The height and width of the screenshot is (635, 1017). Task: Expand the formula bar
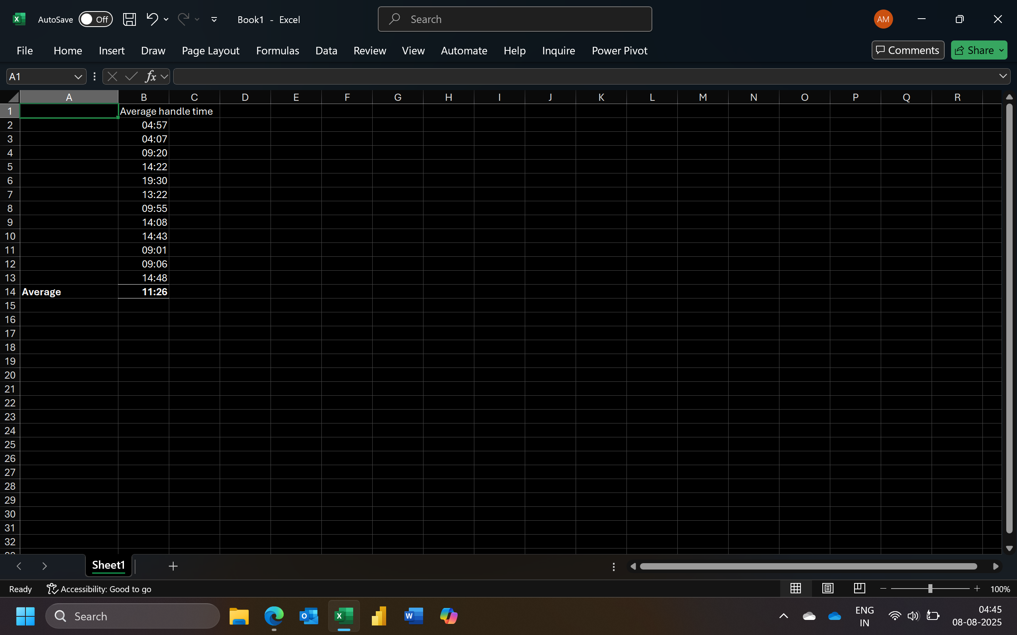tap(1003, 76)
